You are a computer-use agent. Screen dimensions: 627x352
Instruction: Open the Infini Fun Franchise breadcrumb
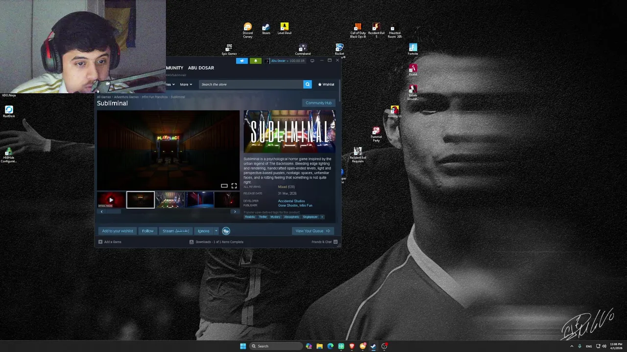(x=154, y=97)
